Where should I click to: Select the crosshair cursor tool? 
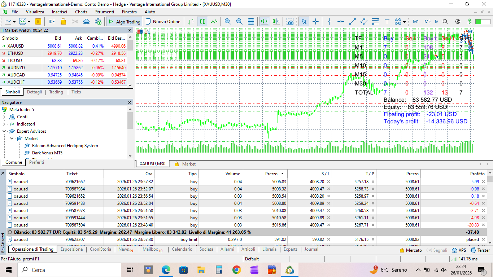pos(316,22)
